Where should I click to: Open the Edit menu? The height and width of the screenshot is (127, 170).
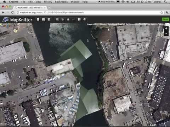pyautogui.click(x=30, y=2)
